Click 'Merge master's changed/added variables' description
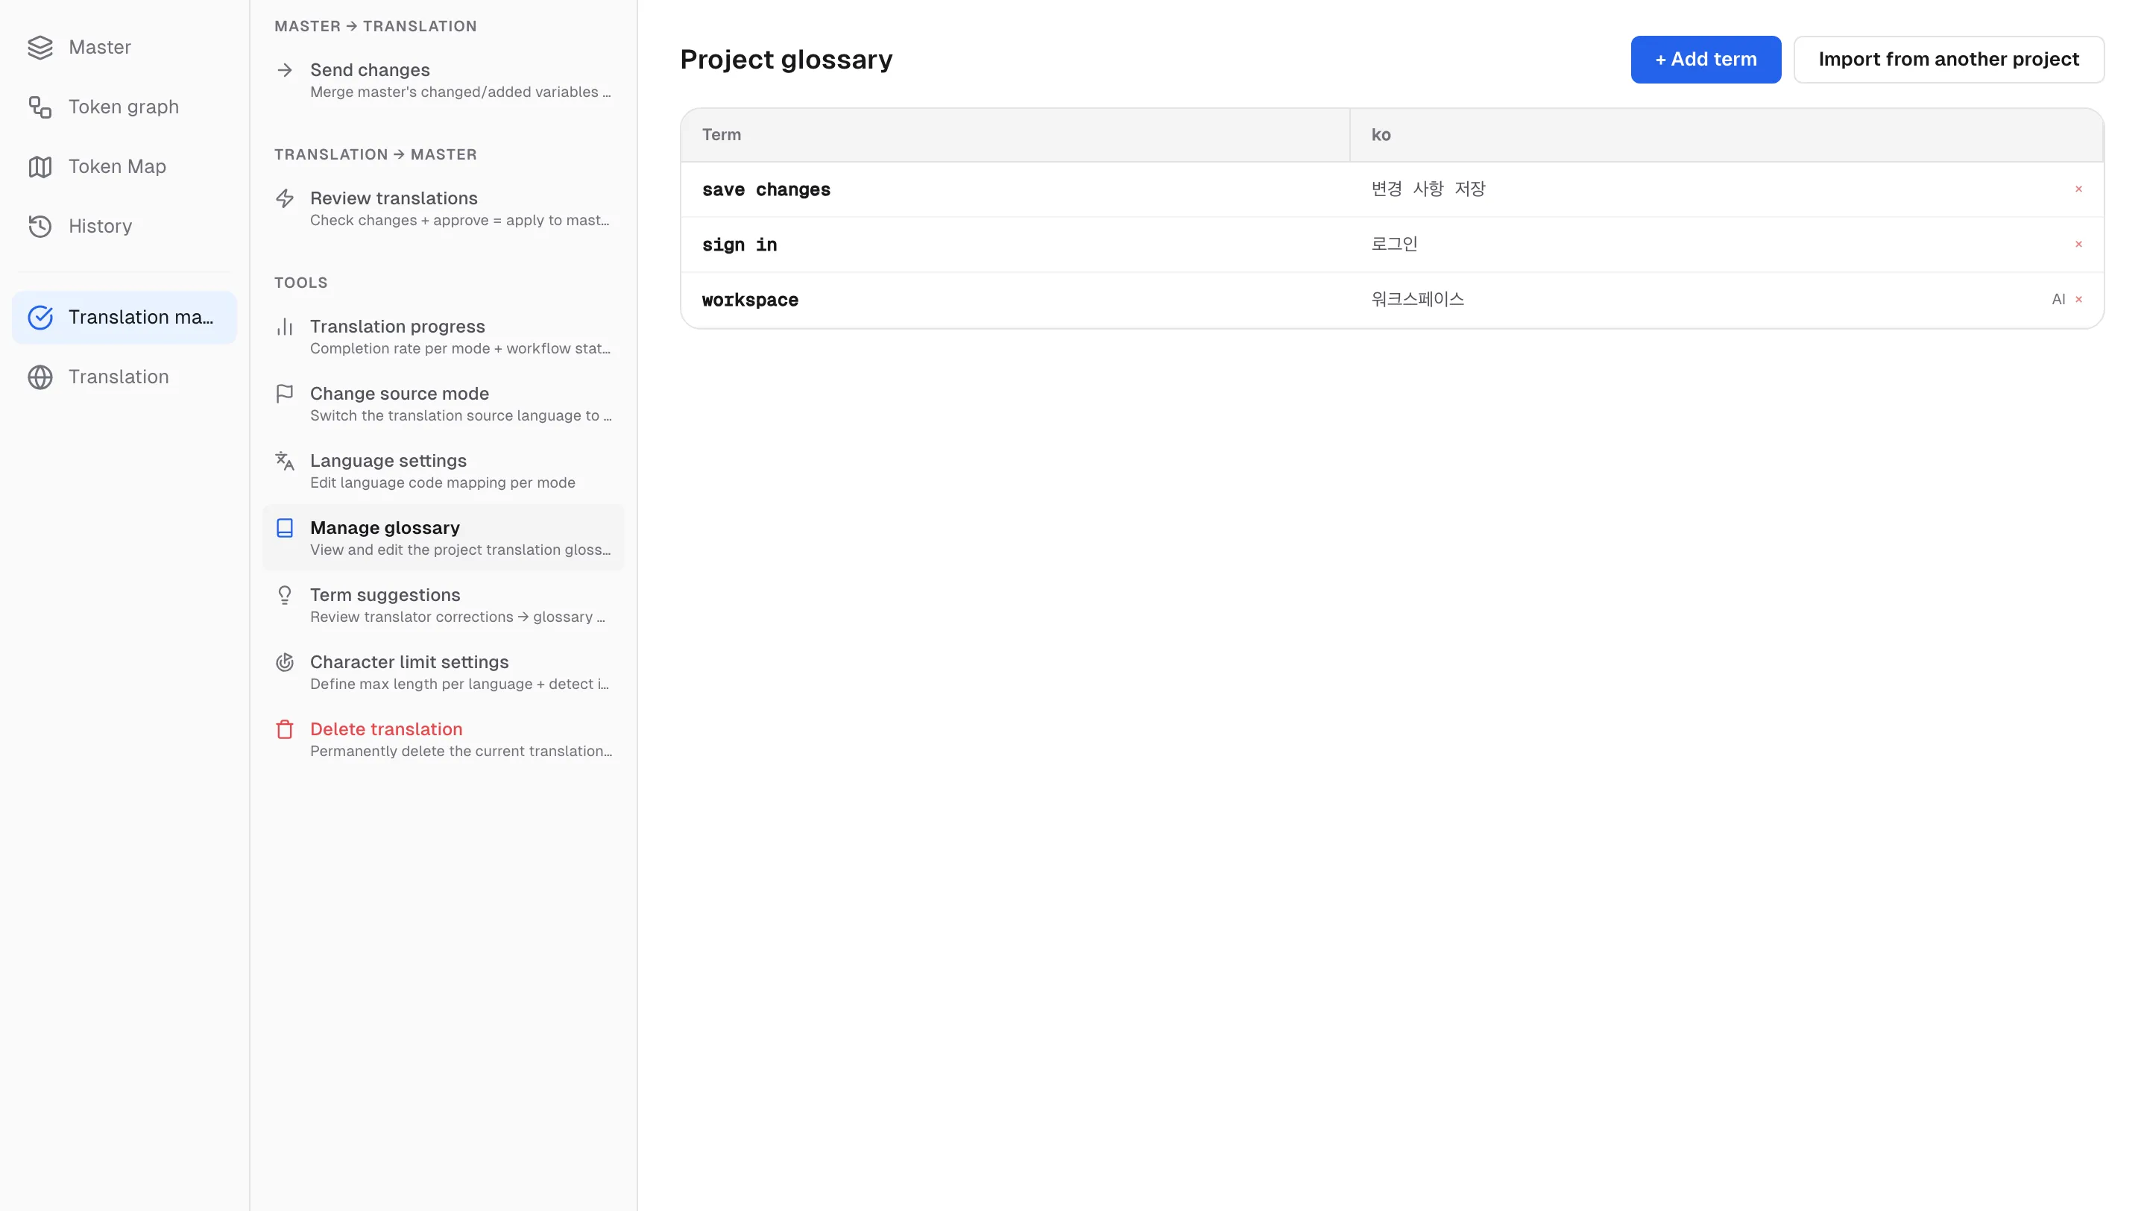The height and width of the screenshot is (1211, 2147). coord(460,92)
